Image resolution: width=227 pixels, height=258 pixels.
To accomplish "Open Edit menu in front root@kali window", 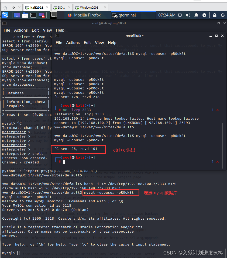I will click(87, 43).
